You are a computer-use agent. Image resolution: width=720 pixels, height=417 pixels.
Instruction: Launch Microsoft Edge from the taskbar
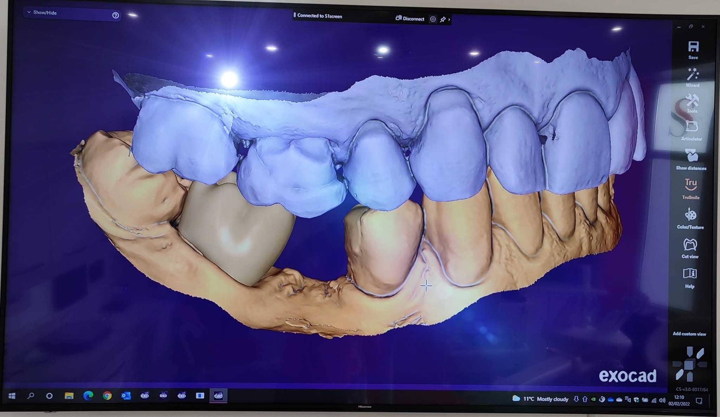[x=88, y=396]
